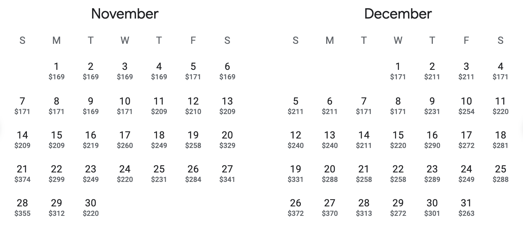The width and height of the screenshot is (523, 234).
Task: Select December 29 priced at $272
Action: (x=398, y=208)
